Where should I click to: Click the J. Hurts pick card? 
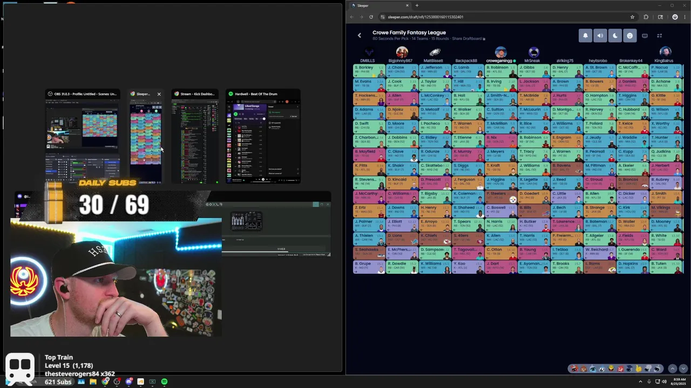(x=567, y=98)
